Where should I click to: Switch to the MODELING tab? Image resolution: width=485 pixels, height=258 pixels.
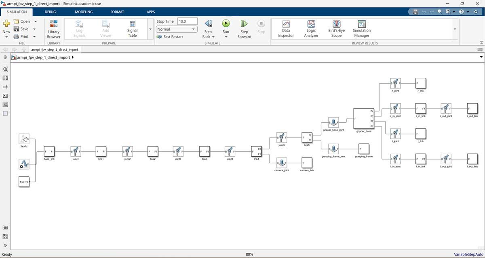84,12
